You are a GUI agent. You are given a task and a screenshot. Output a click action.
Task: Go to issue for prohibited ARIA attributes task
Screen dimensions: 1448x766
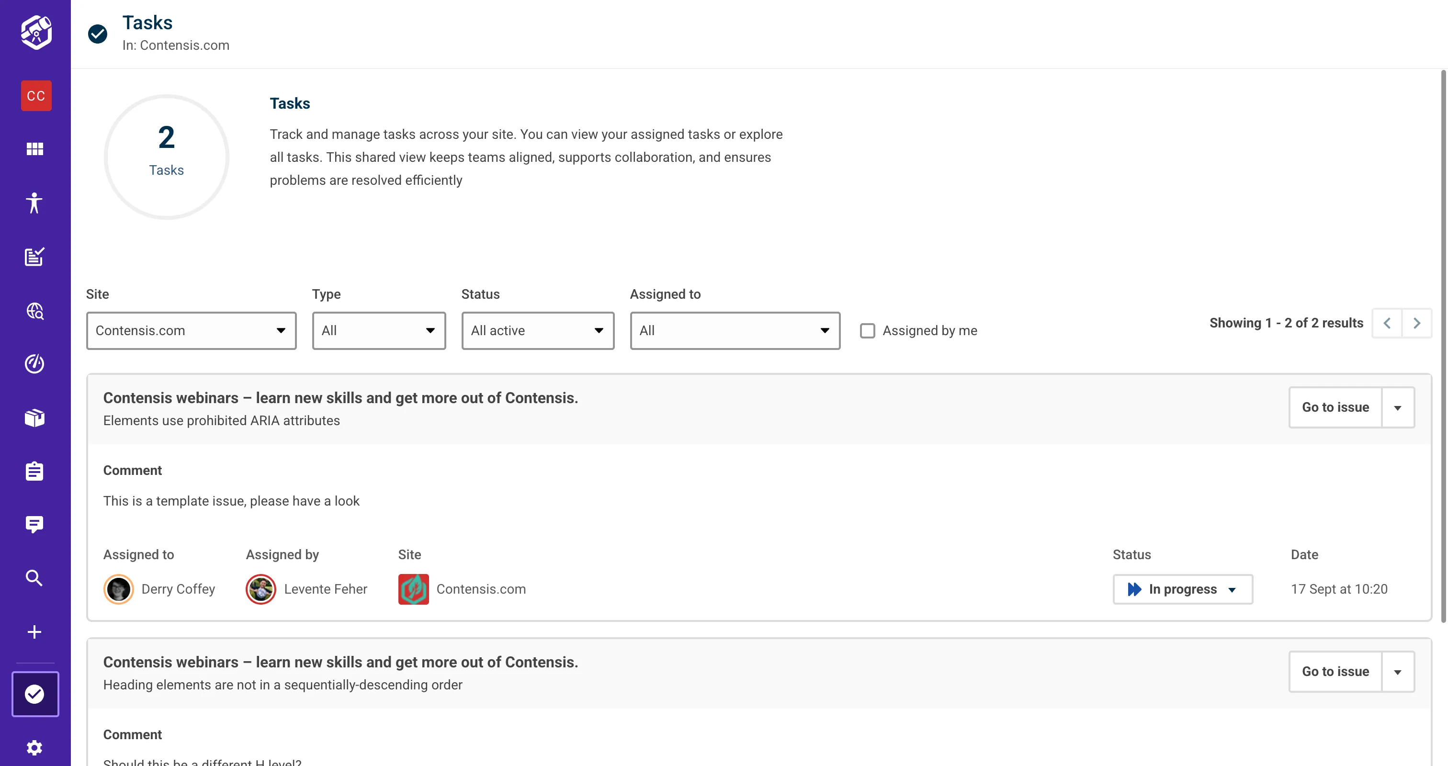point(1335,407)
